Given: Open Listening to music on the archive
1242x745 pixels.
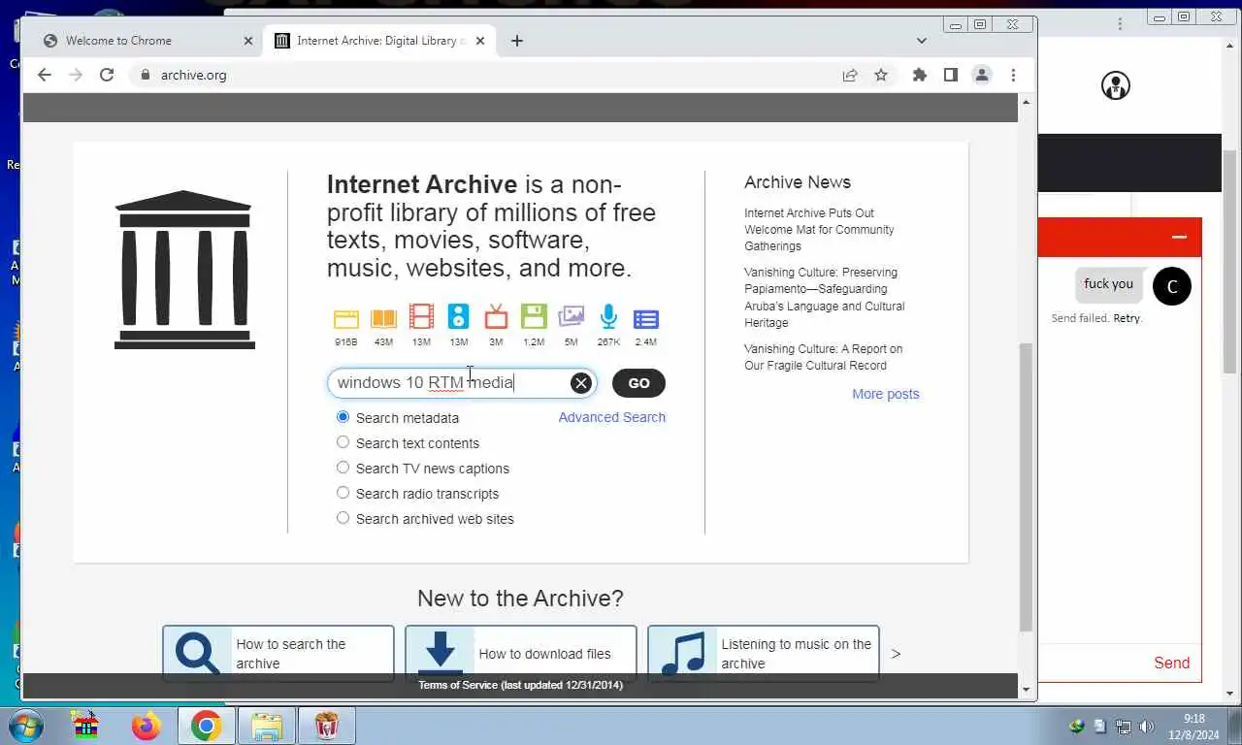Looking at the screenshot, I should 764,654.
